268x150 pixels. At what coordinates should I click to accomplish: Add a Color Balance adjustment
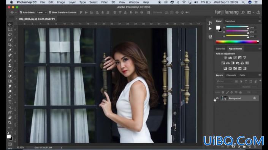click(228, 63)
